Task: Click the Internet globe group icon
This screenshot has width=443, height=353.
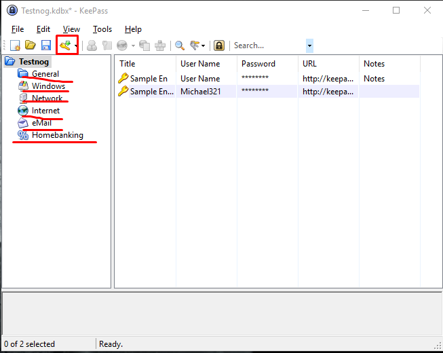Action: tap(23, 111)
